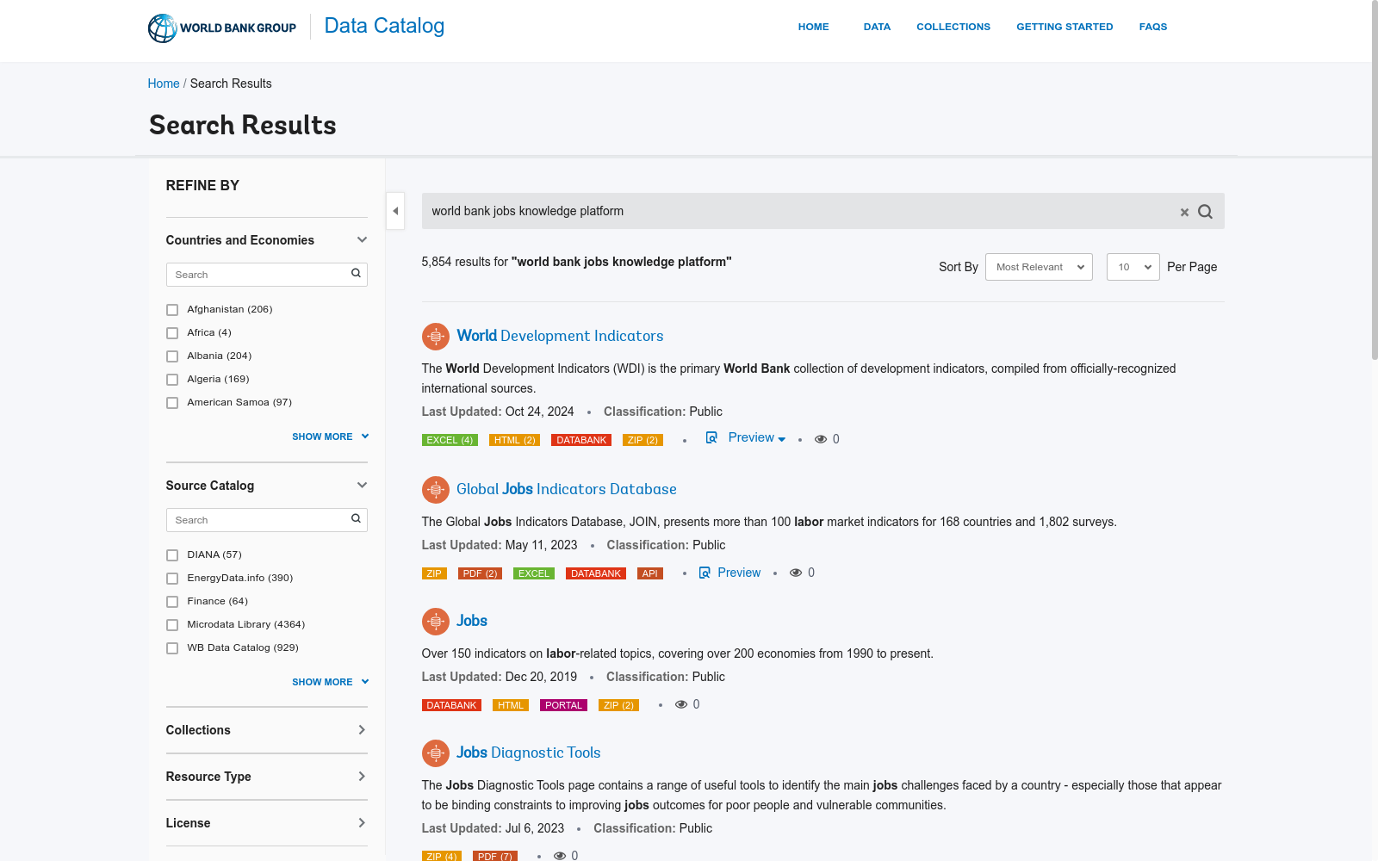The height and width of the screenshot is (861, 1378).
Task: Click Preview link for Global Jobs Indicators Database
Action: pyautogui.click(x=739, y=573)
